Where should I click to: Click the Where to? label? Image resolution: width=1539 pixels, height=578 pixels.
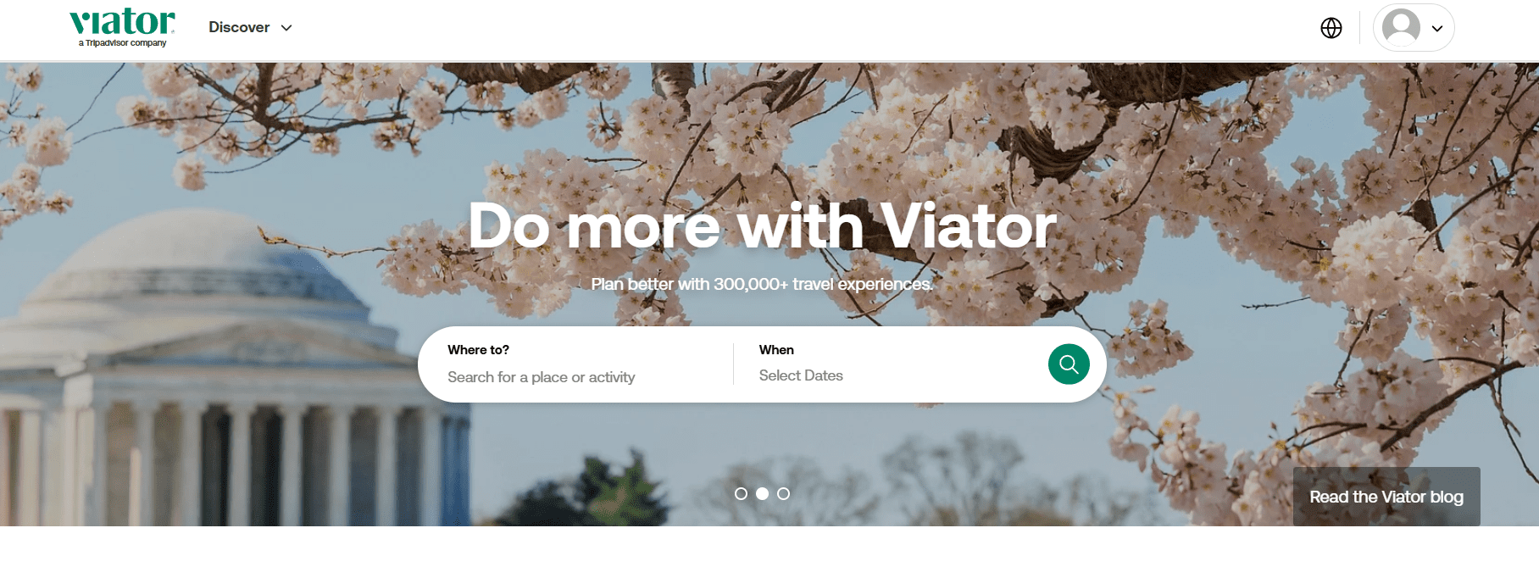click(x=478, y=350)
